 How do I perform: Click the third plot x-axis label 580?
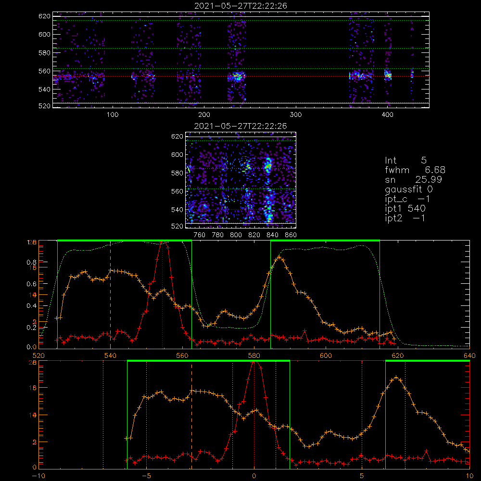click(254, 356)
